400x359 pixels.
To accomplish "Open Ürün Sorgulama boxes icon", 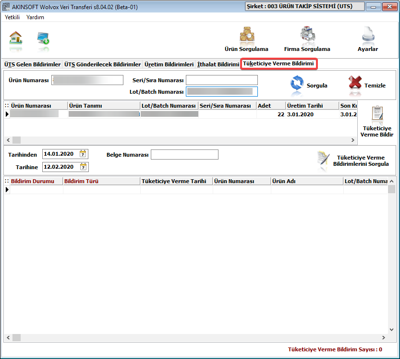I will point(247,34).
